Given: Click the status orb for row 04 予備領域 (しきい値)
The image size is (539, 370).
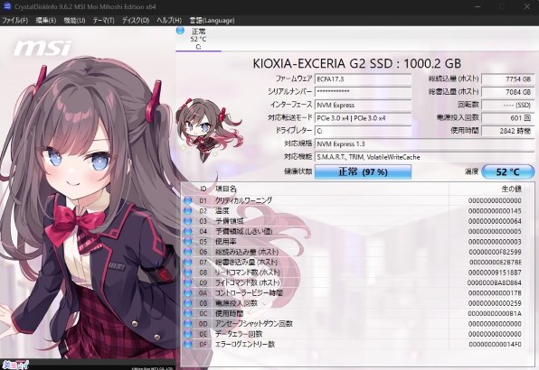Looking at the screenshot, I should (x=188, y=231).
